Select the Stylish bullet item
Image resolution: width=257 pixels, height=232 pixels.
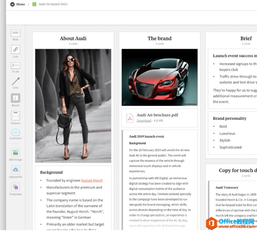coord(225,140)
